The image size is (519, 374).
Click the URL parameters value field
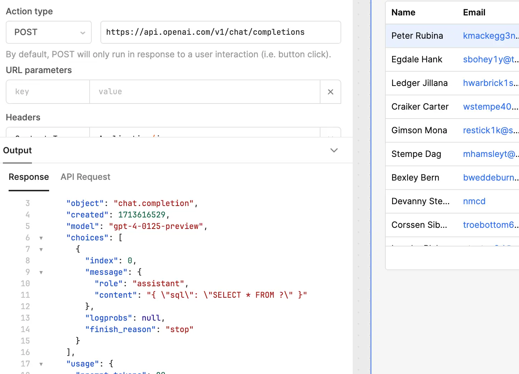pyautogui.click(x=204, y=92)
